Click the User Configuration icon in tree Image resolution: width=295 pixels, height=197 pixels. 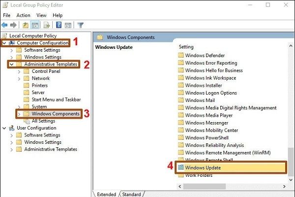[x=12, y=128]
